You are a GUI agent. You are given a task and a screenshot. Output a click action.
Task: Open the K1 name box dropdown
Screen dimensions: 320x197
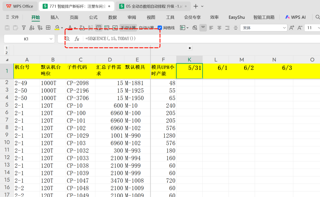click(51, 39)
